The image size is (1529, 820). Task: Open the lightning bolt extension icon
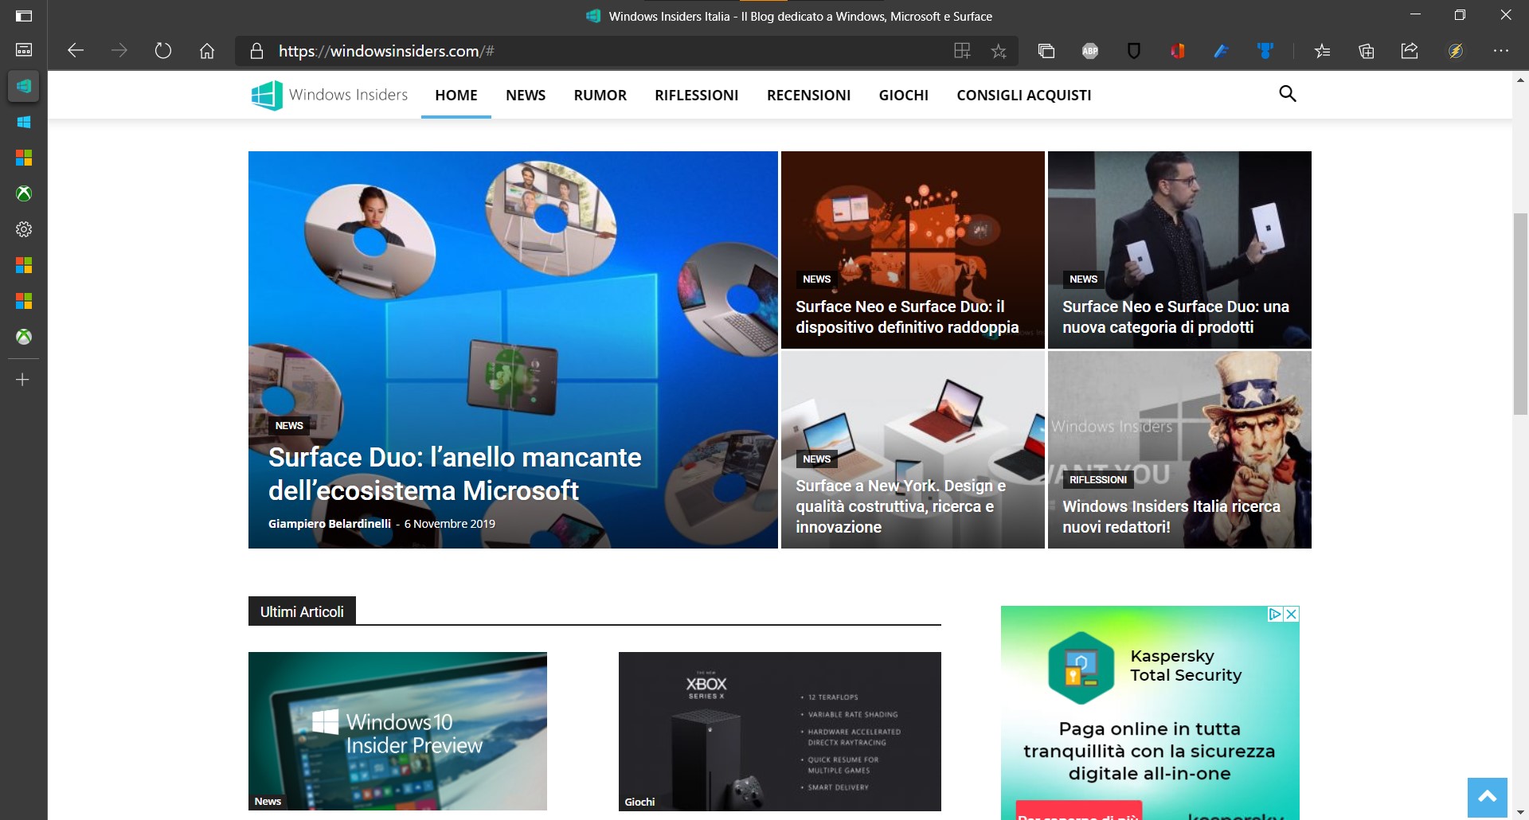[x=1456, y=51]
